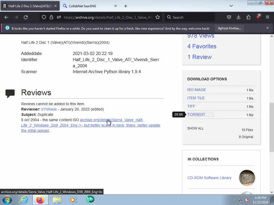
Task: Click the scrollbar up arrow
Action: point(272,36)
